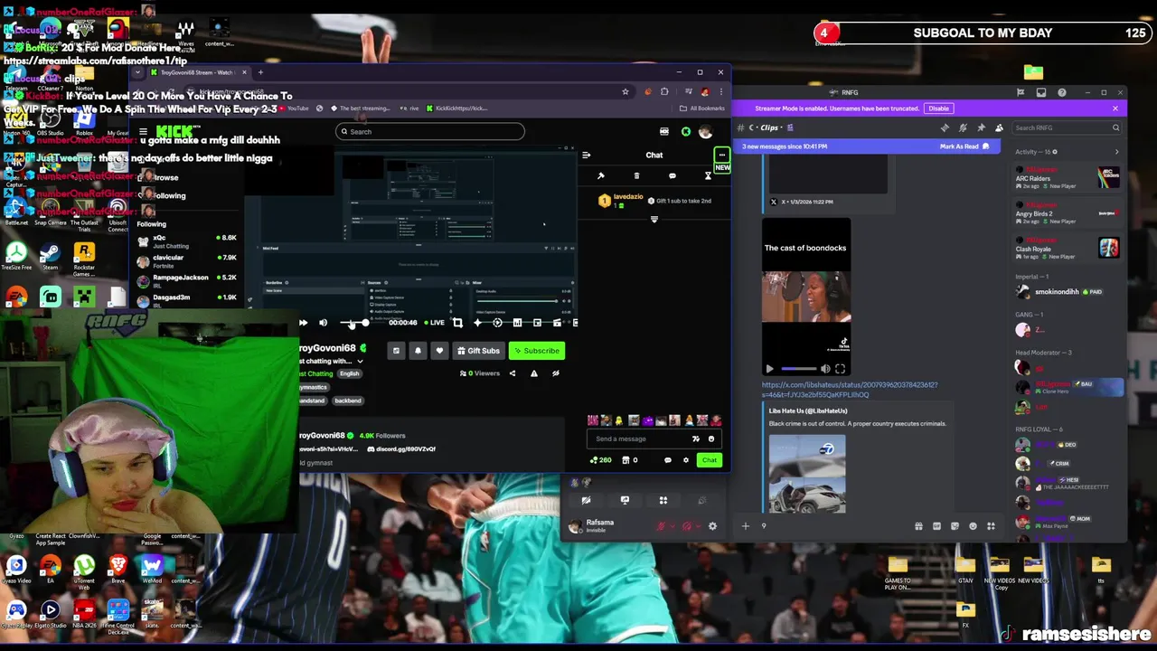The image size is (1157, 651).
Task: Open RampageJackson channel in Kick sidebar
Action: [x=186, y=281]
